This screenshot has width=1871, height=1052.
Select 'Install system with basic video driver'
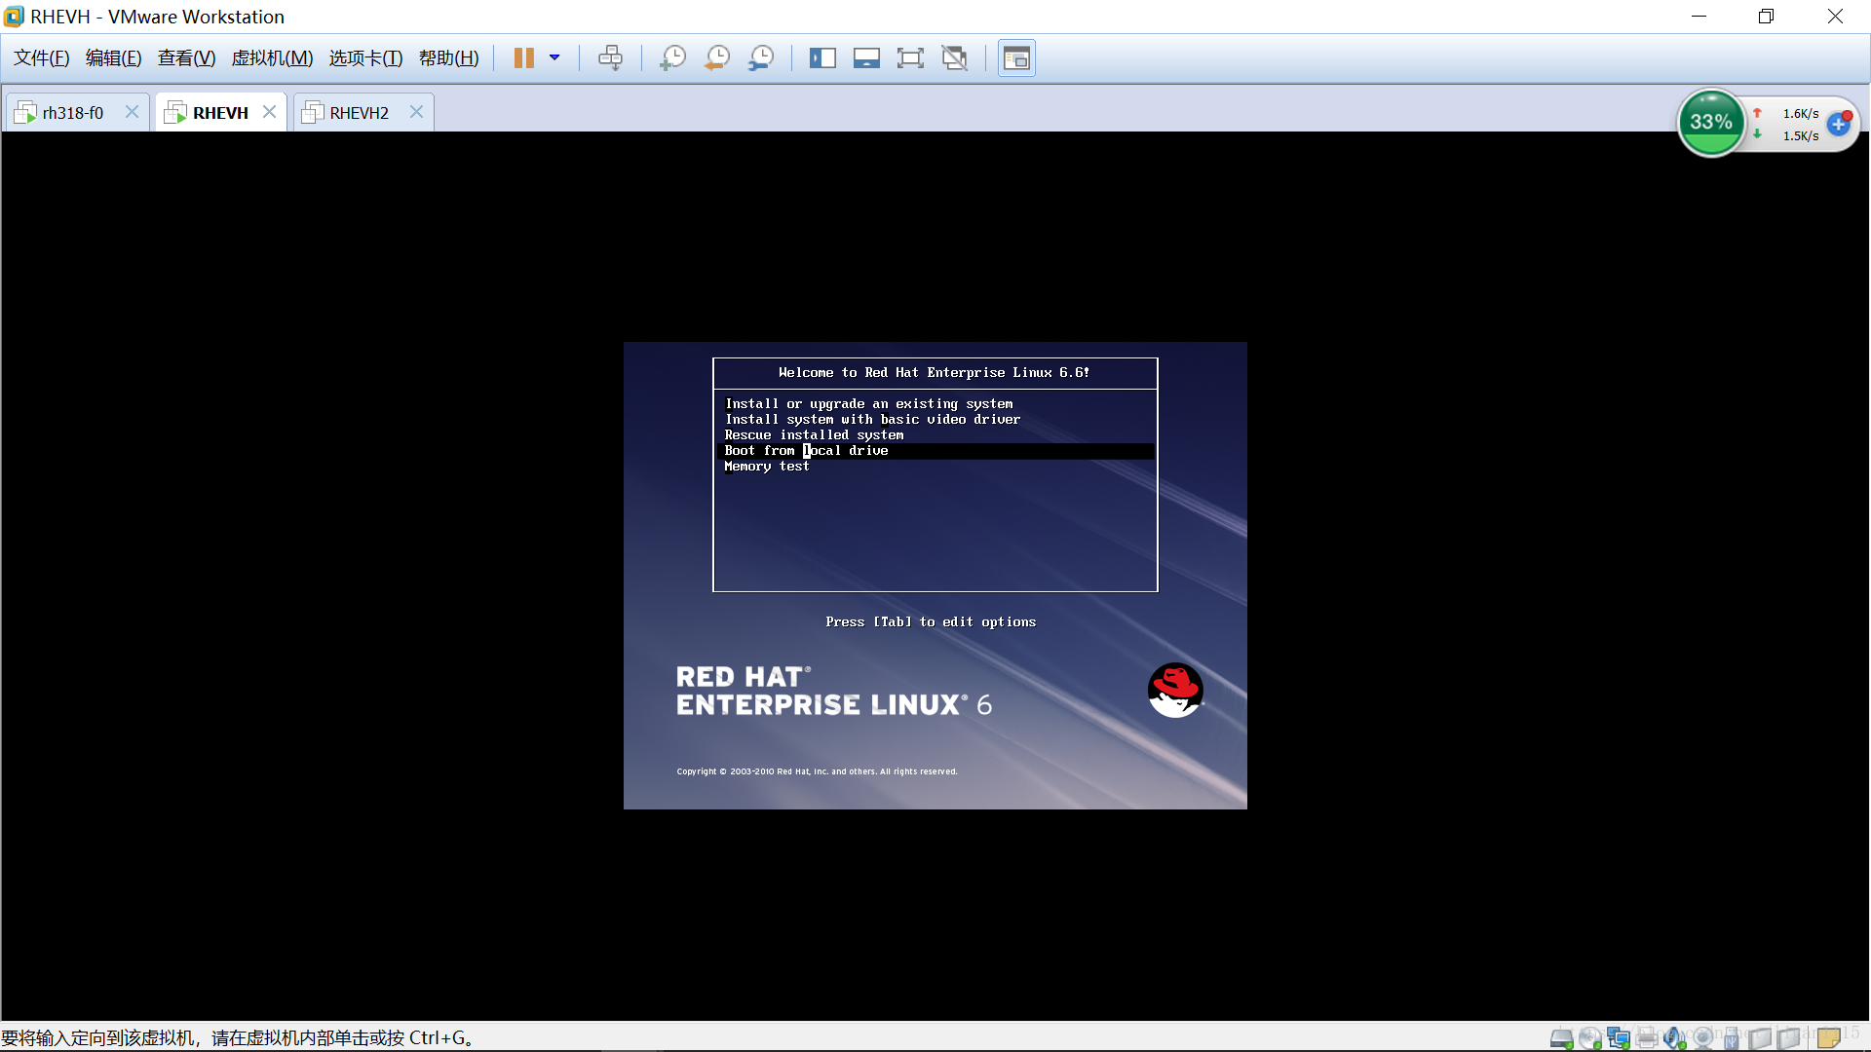pyautogui.click(x=872, y=419)
